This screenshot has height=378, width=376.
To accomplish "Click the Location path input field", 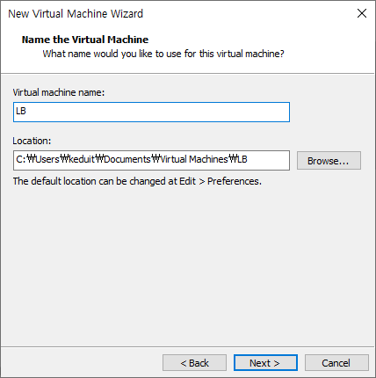I will (151, 160).
